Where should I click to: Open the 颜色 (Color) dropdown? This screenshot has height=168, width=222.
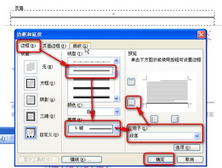point(117,112)
